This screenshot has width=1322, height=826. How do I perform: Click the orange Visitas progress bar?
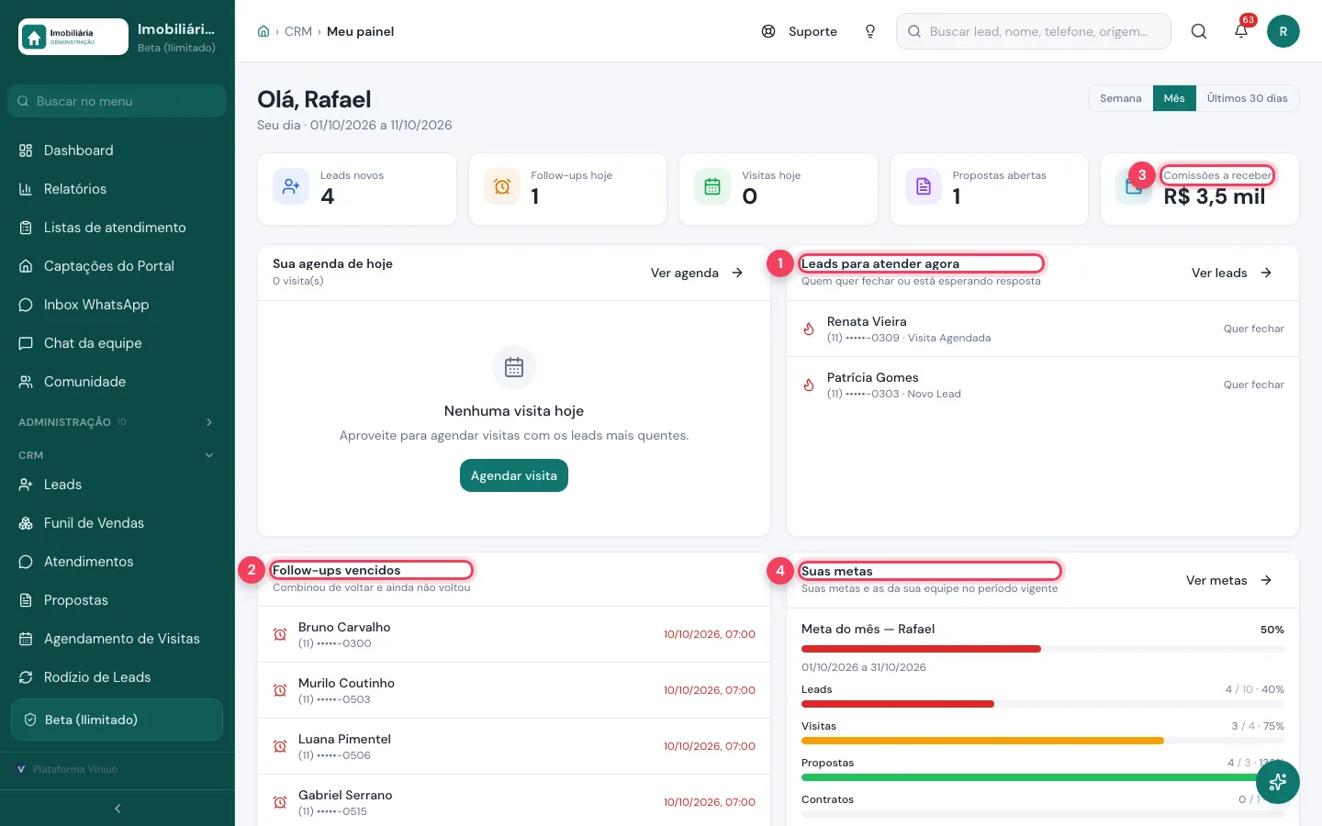pos(1043,741)
